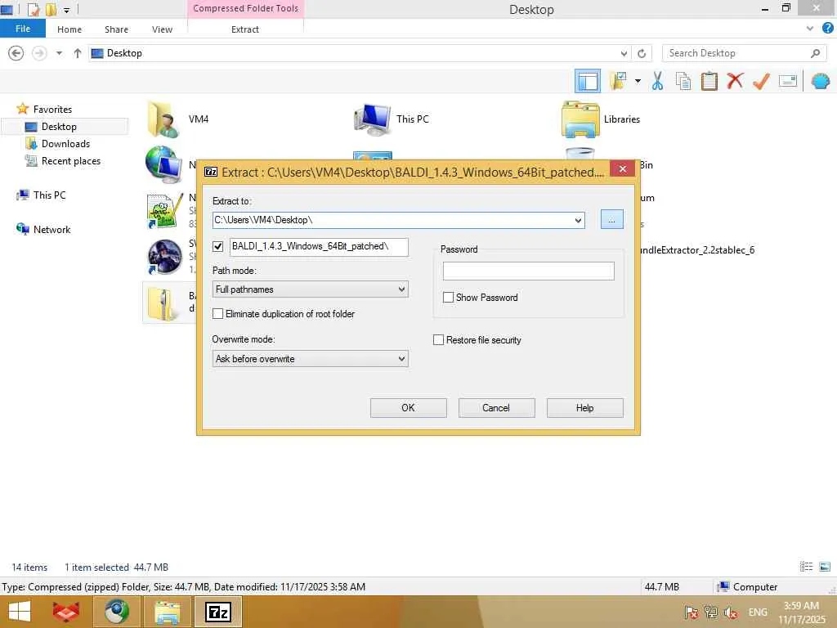This screenshot has height=628, width=837.
Task: Select the Notepad++ shortcut icon
Action: tap(165, 211)
